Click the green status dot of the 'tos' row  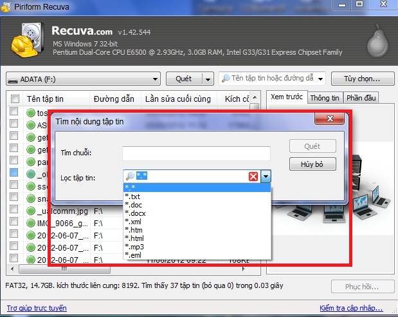(31, 113)
